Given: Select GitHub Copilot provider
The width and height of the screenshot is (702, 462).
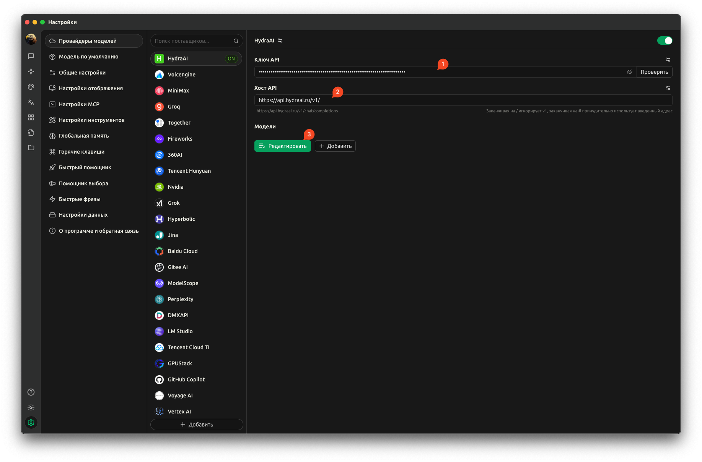Looking at the screenshot, I should coord(196,379).
